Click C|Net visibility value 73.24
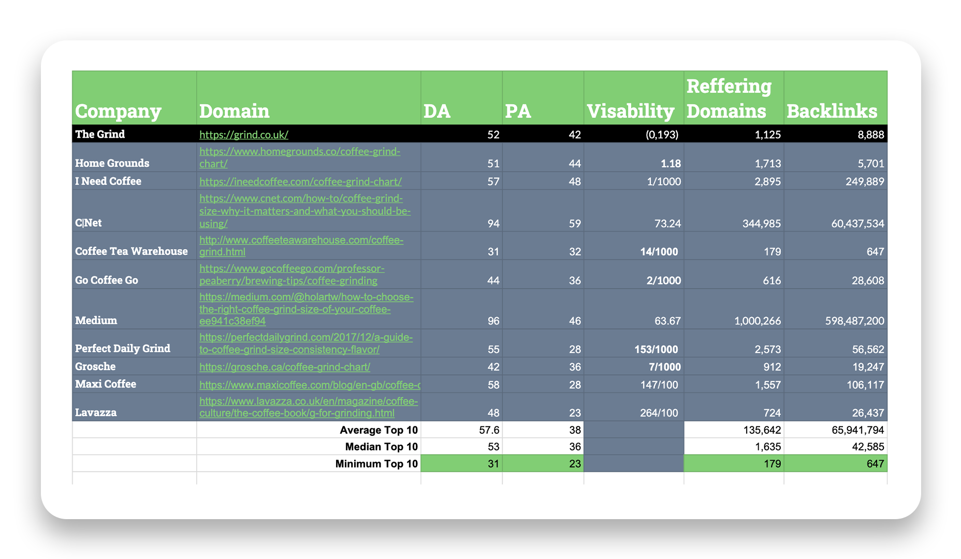The image size is (961, 559). pos(667,224)
